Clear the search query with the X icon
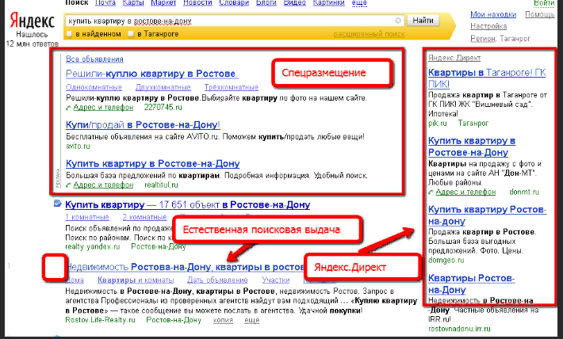 coord(398,21)
